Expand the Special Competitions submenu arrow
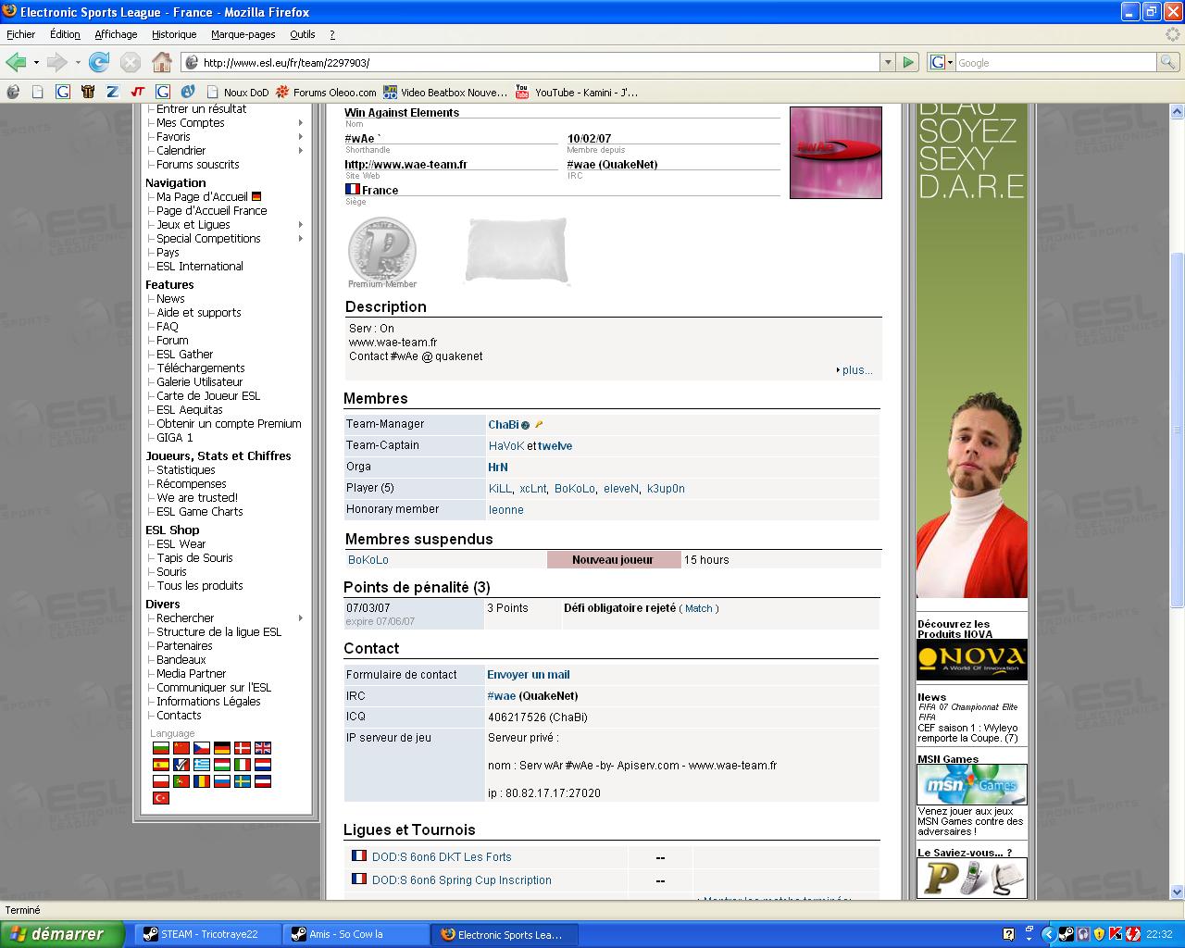 point(301,238)
